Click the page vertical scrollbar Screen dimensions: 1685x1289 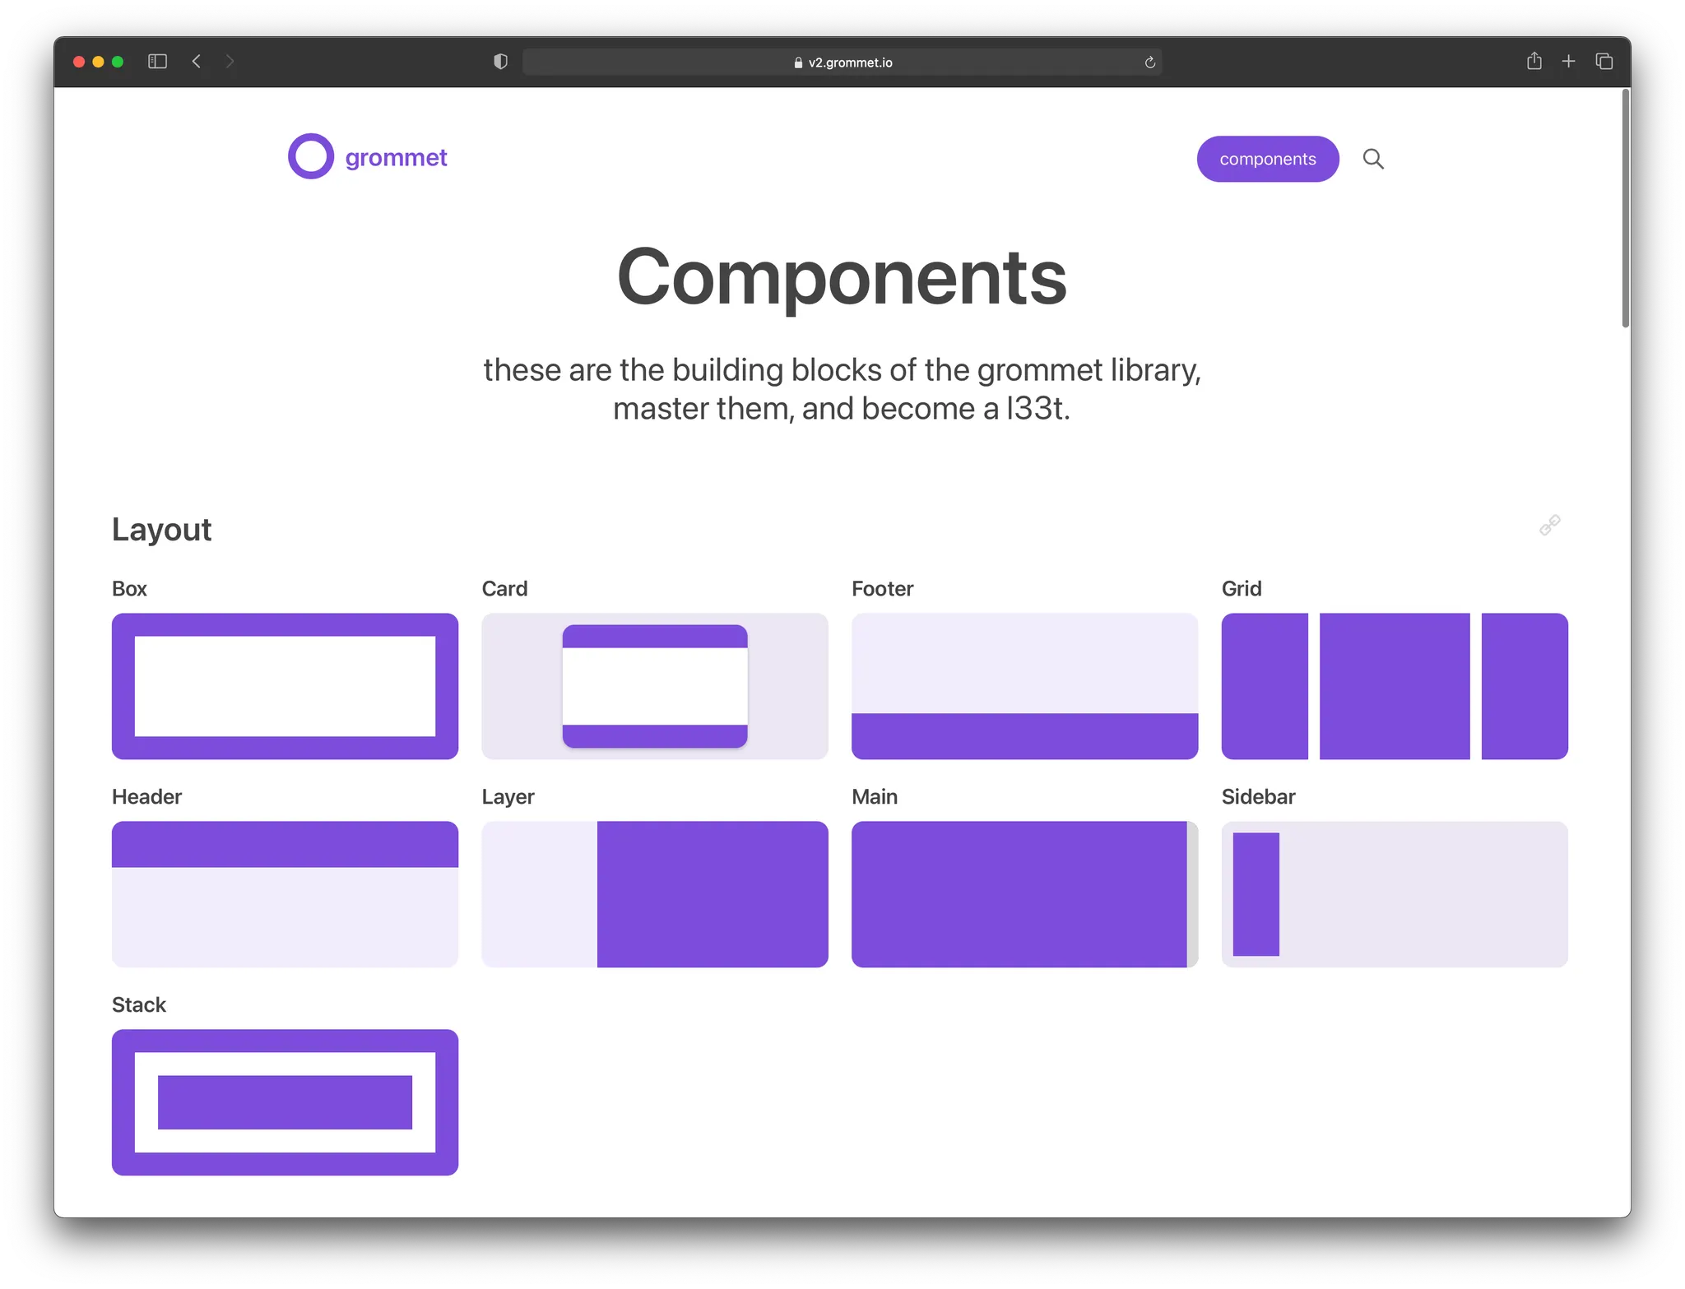(1625, 209)
